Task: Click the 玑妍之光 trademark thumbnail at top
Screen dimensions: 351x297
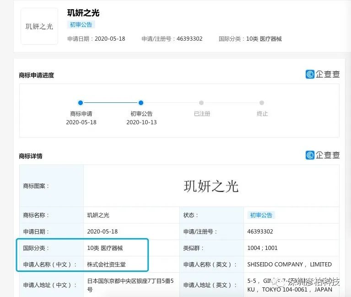Action: (39, 27)
